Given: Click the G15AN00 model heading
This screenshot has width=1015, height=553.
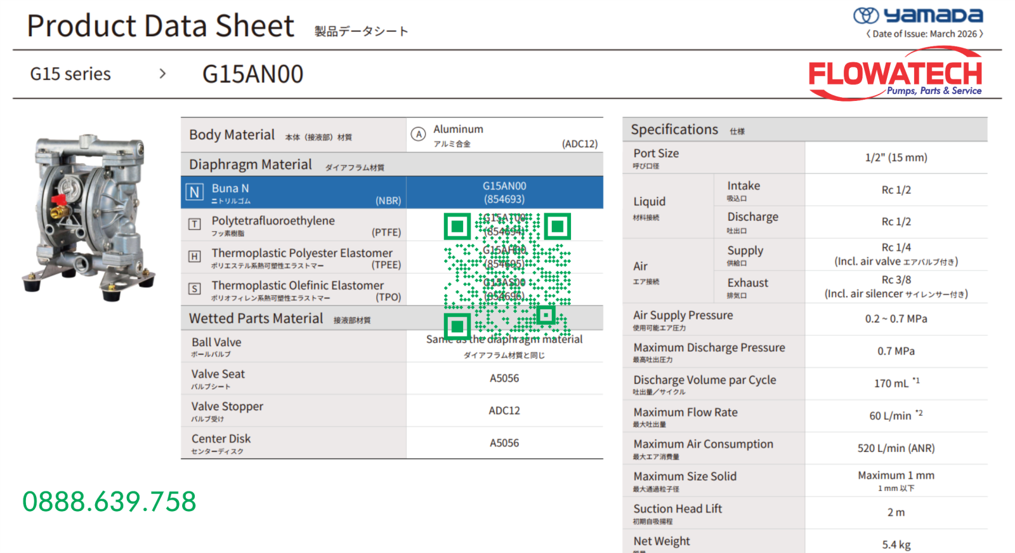Looking at the screenshot, I should click(x=252, y=74).
